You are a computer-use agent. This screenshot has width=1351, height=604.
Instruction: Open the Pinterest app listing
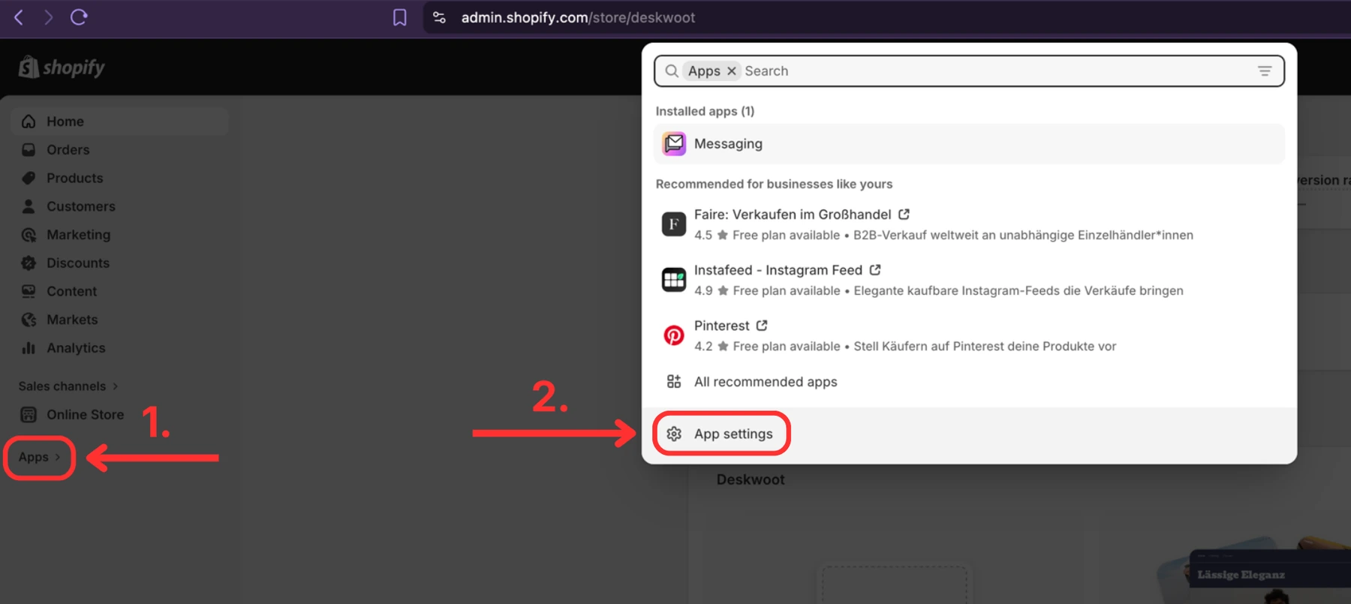pyautogui.click(x=721, y=326)
